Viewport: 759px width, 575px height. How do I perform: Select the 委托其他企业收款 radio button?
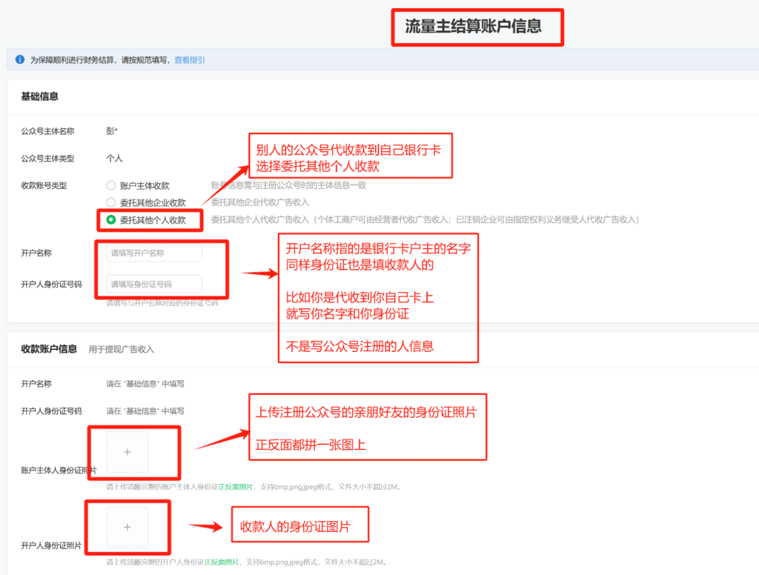(x=110, y=202)
